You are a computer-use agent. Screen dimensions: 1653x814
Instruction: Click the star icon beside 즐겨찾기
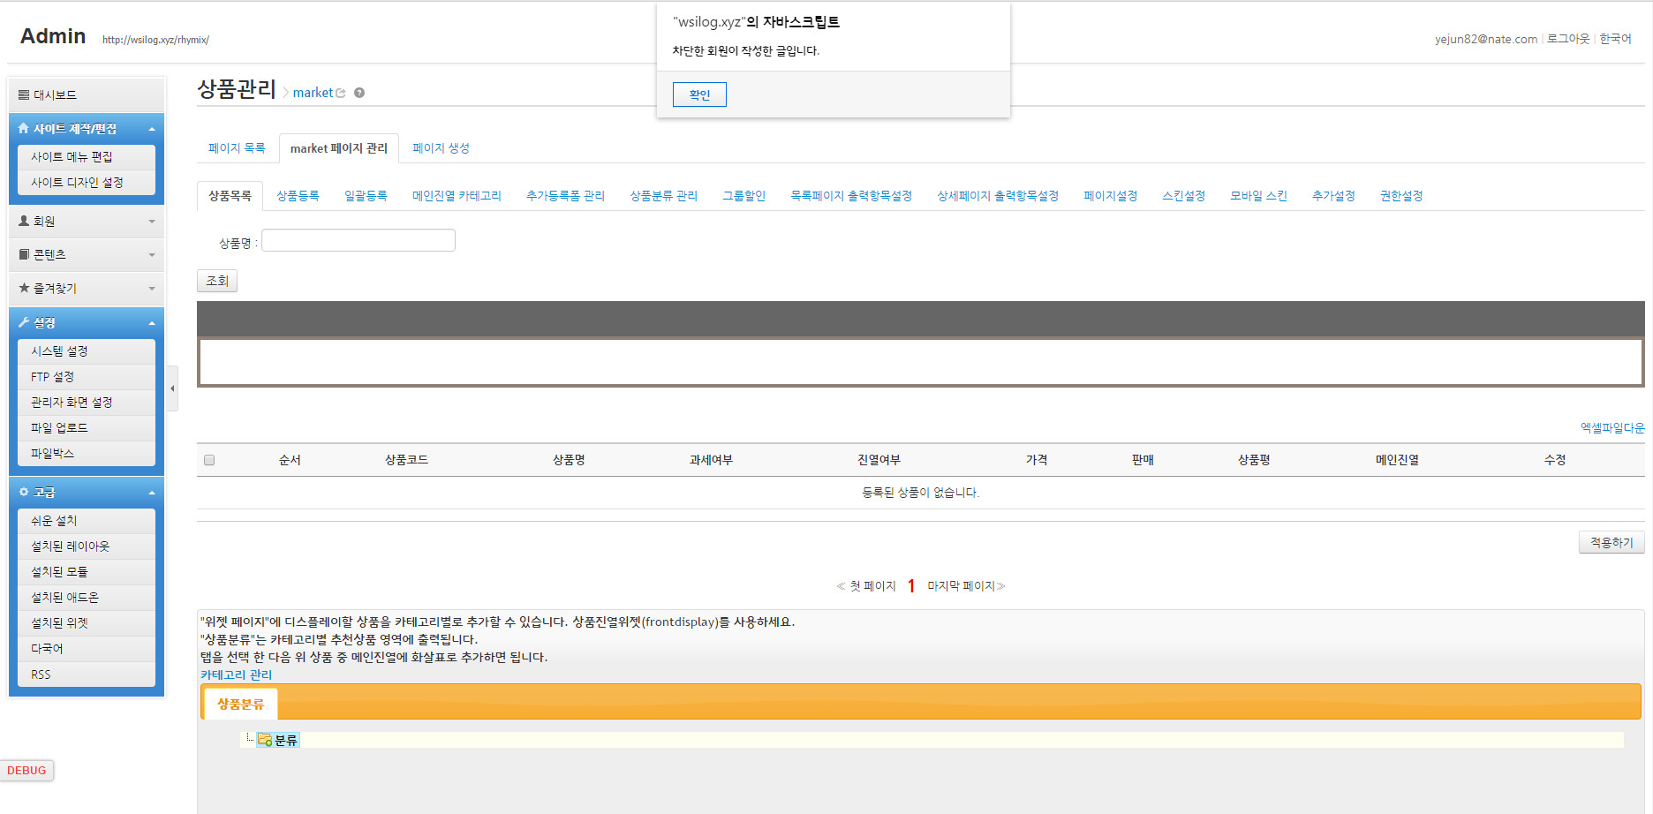click(x=24, y=288)
